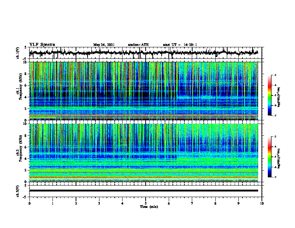Click the ch.2 colorbar "log(PSD)" unit label
The height and width of the screenshot is (228, 295).
tap(279, 158)
